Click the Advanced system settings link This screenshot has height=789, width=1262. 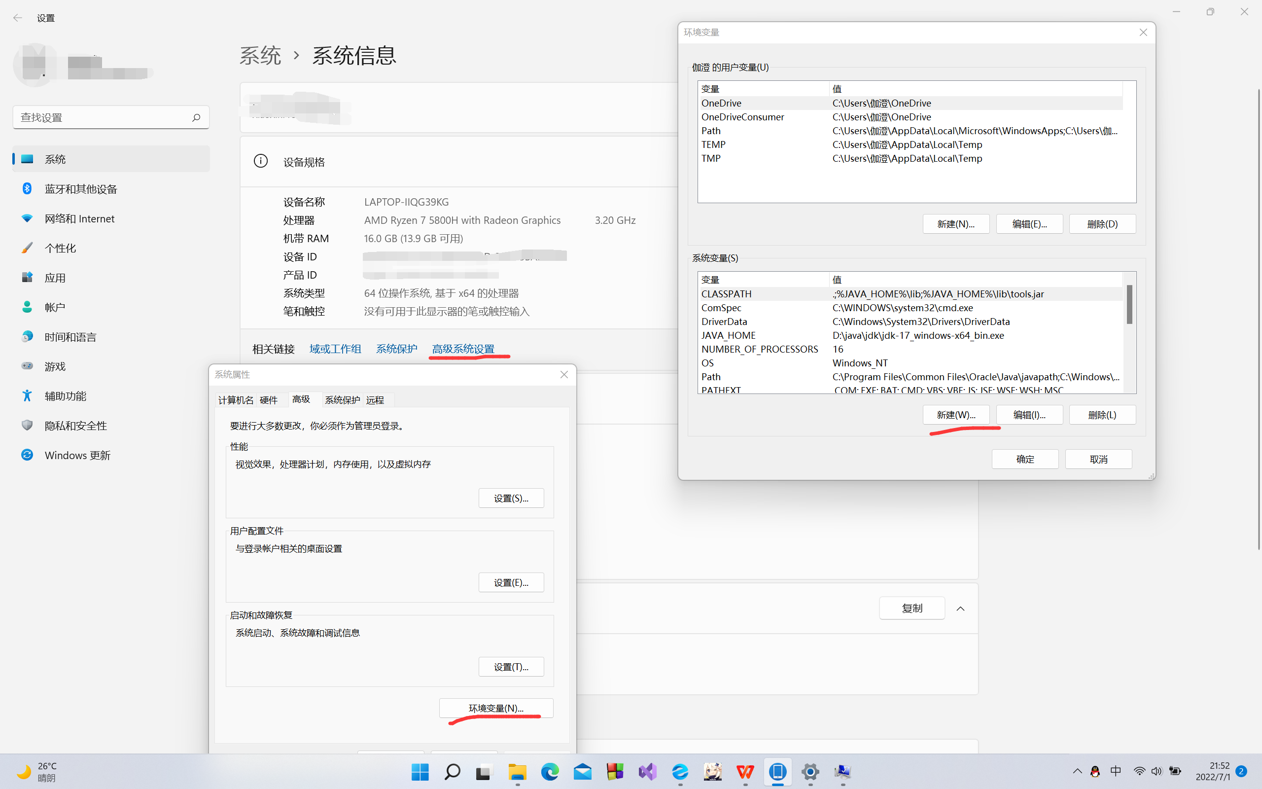click(x=463, y=349)
